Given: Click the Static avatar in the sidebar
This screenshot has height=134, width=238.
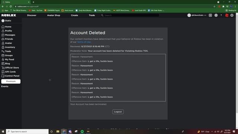Looking at the screenshot, I should coord(3,21).
